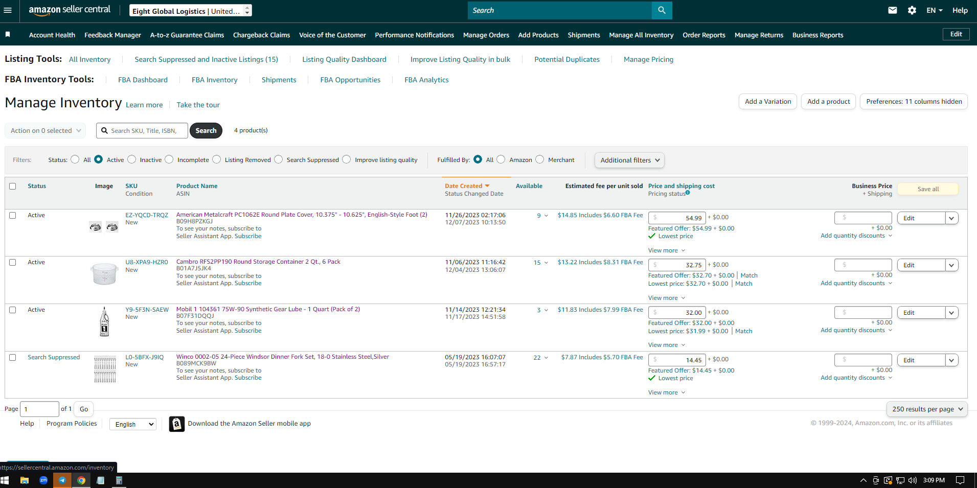The image size is (977, 488).
Task: Click the Add a product button
Action: pos(829,102)
